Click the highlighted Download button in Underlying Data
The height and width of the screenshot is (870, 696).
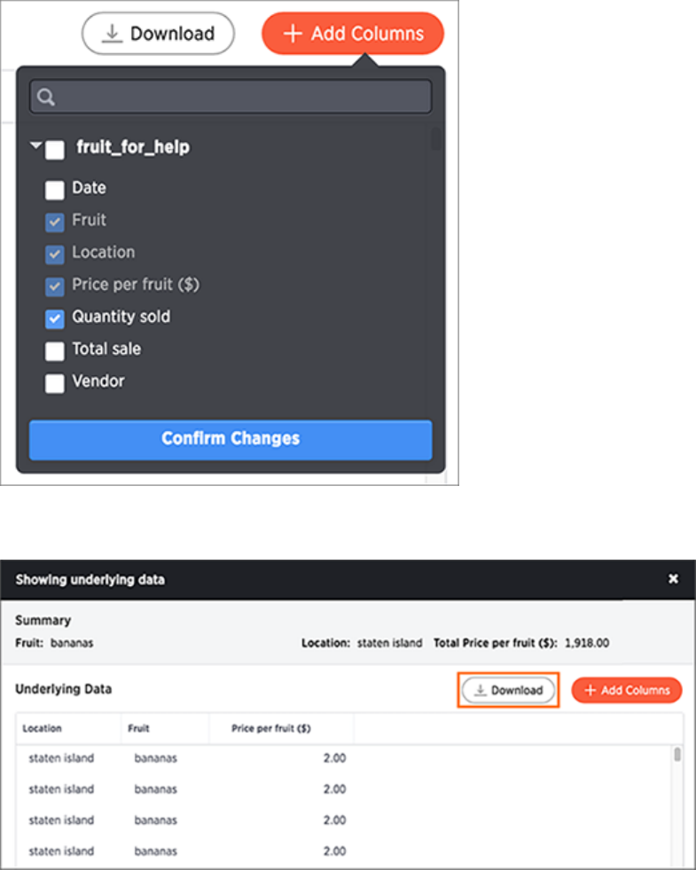coord(508,690)
